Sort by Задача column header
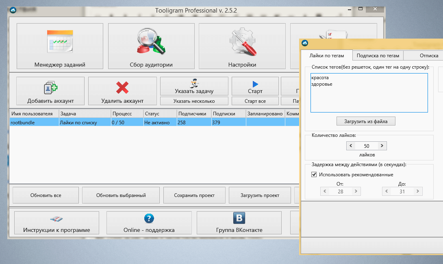The image size is (443, 264). coord(85,113)
